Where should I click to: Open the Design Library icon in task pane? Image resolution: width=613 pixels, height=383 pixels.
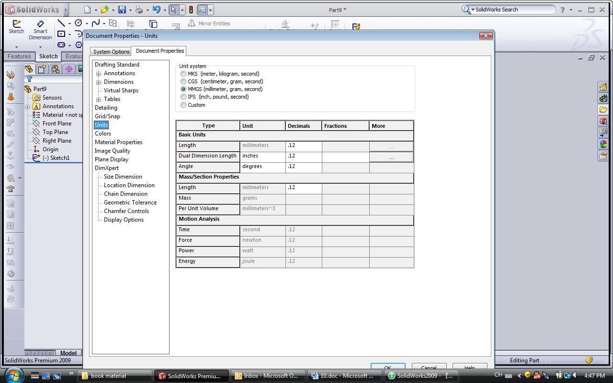pos(603,98)
